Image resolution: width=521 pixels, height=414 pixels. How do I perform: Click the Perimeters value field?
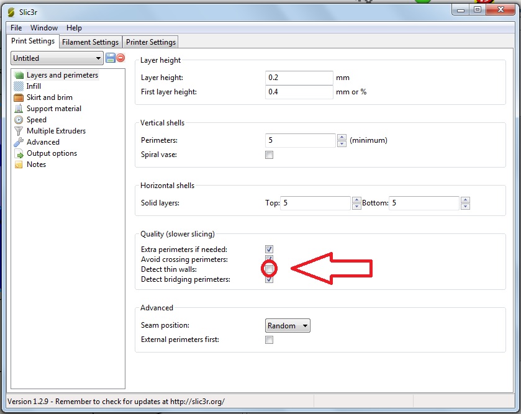click(x=301, y=140)
